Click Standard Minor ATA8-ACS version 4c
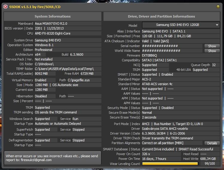The width and height of the screenshot is (224, 170). click(x=157, y=84)
